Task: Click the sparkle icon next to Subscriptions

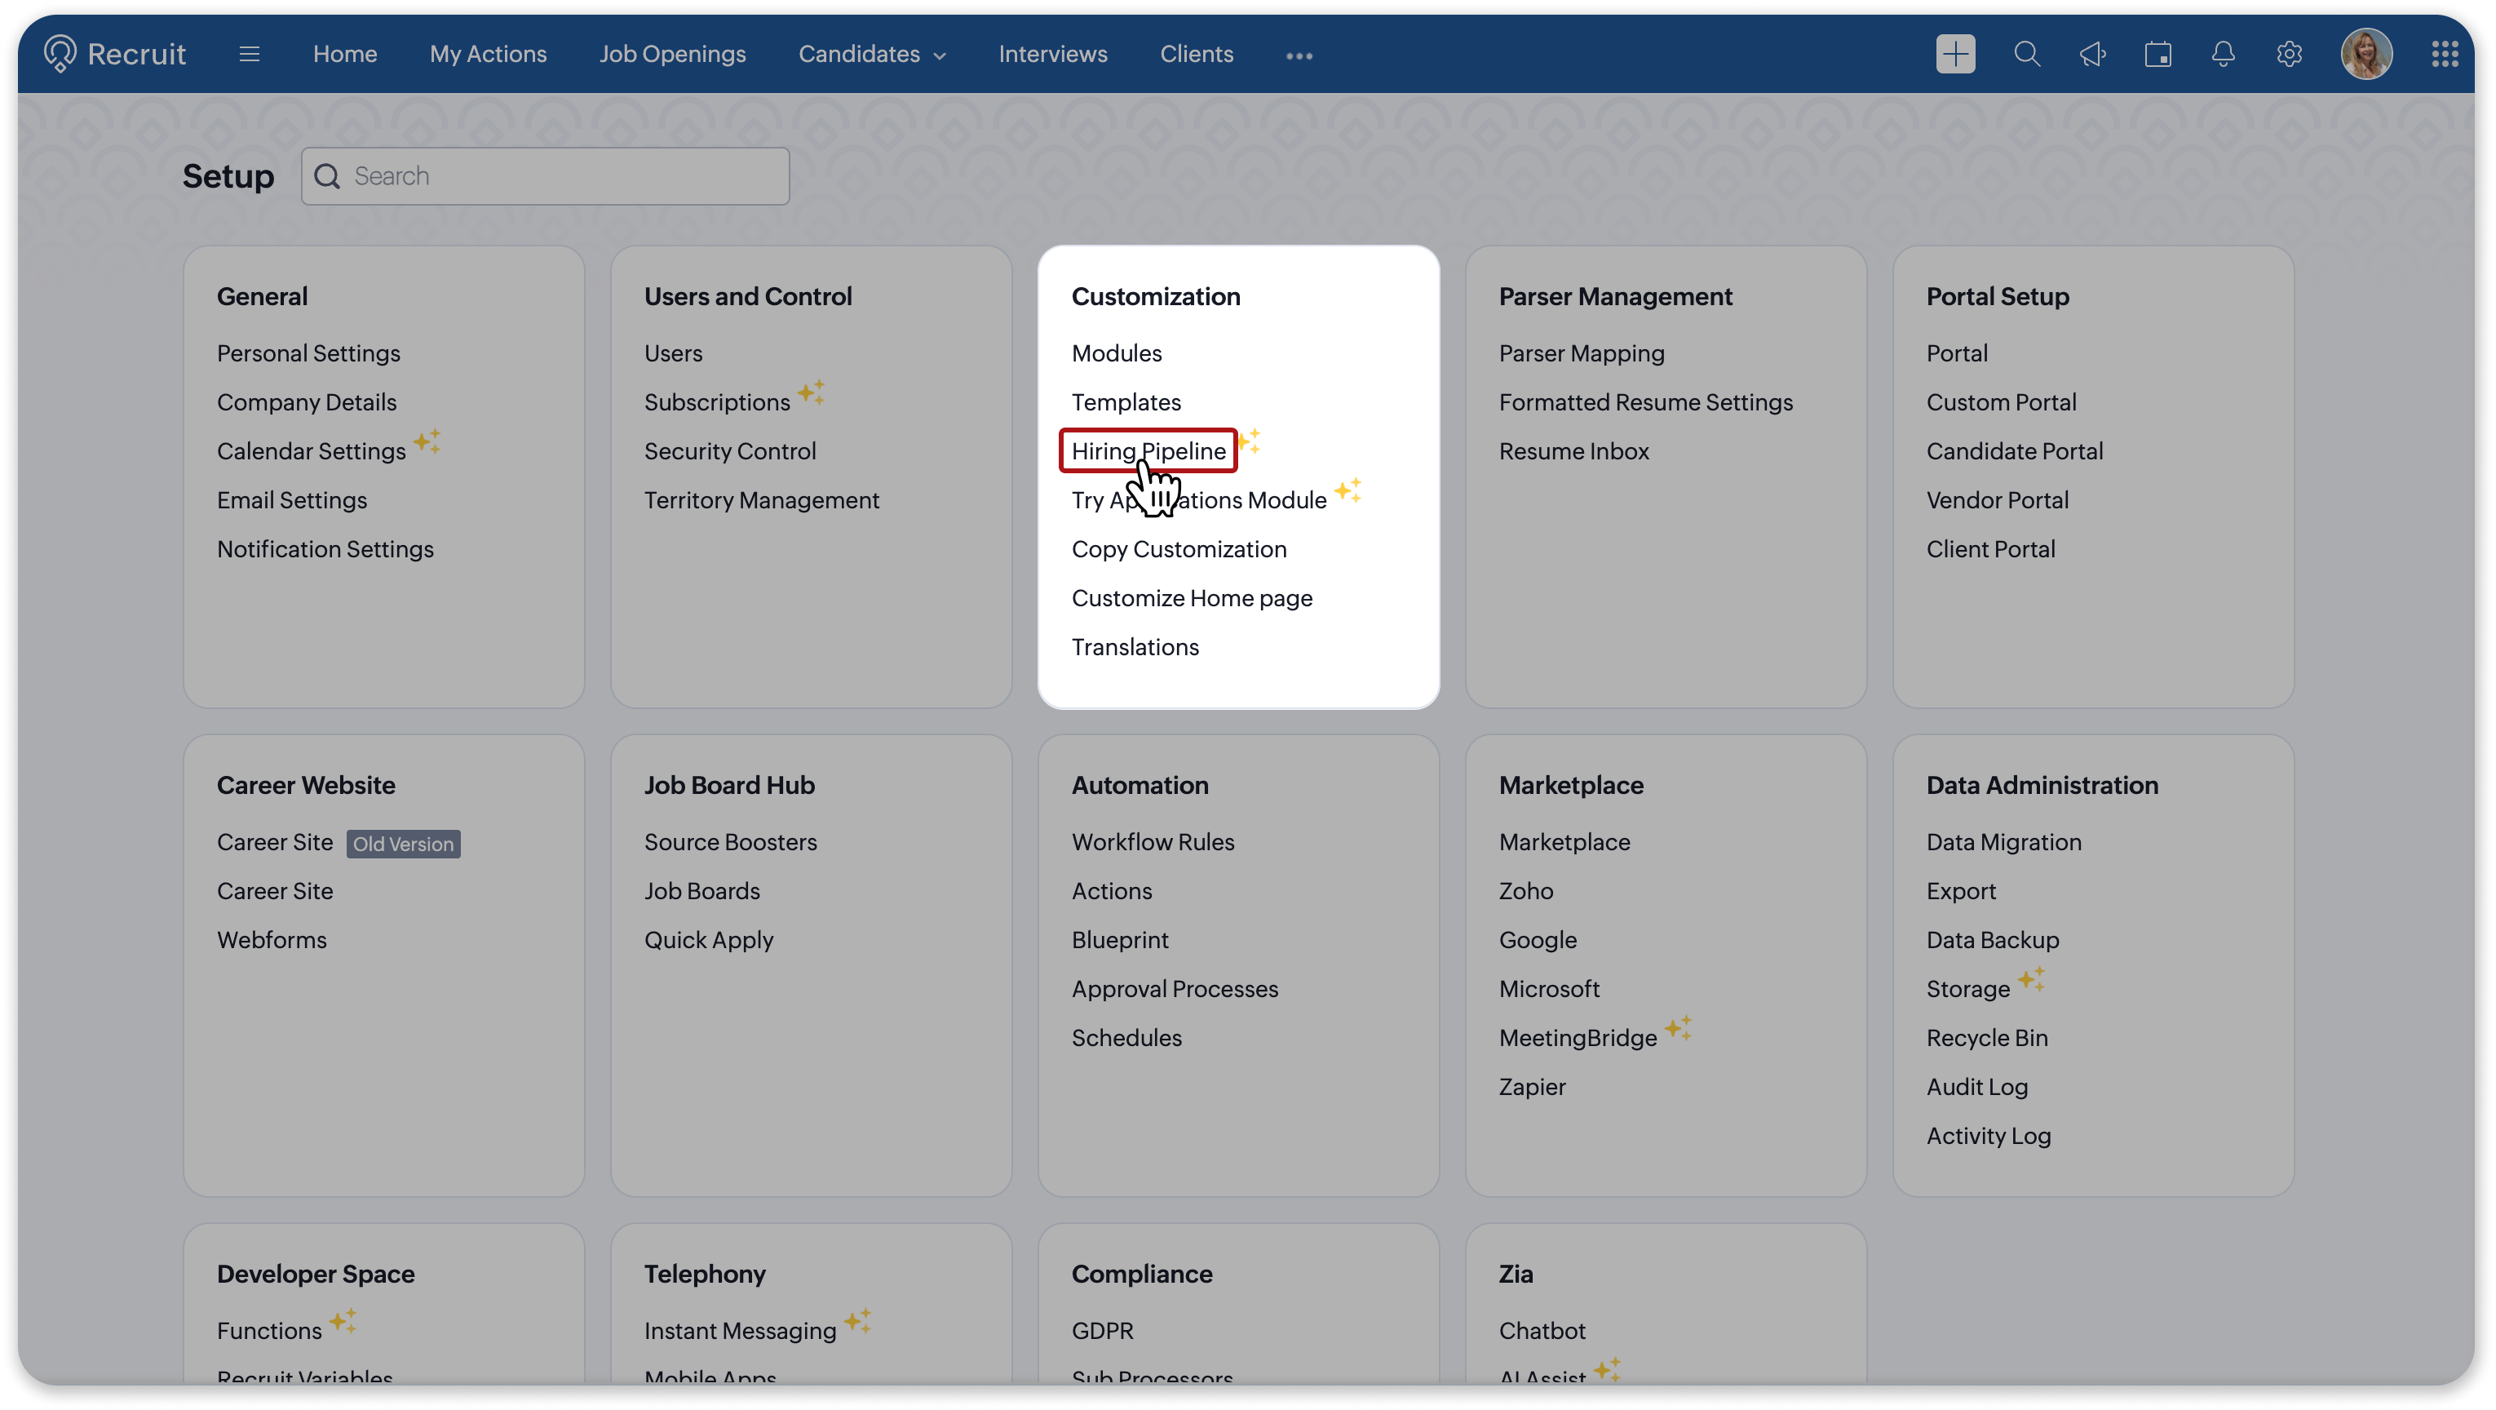Action: pos(812,392)
